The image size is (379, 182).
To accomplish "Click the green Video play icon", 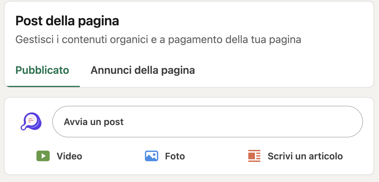I will pos(43,156).
